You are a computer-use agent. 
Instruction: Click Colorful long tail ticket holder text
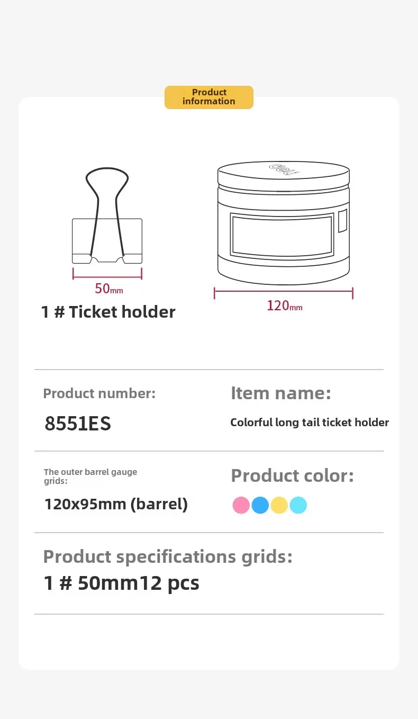pyautogui.click(x=310, y=423)
